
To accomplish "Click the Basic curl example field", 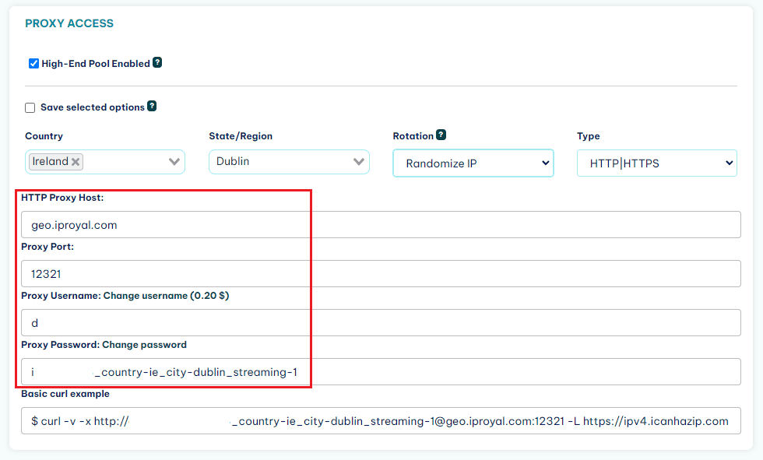I will pyautogui.click(x=381, y=420).
